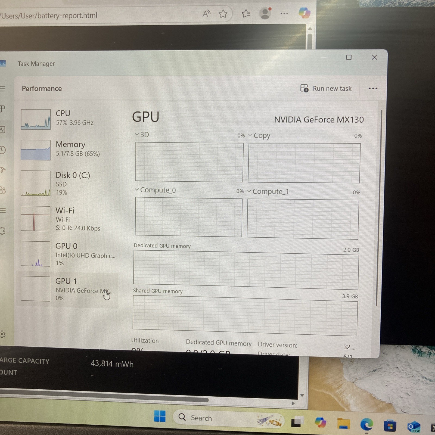The image size is (435, 435).
Task: Expand the Compute_0 engine dropdown
Action: (x=137, y=189)
